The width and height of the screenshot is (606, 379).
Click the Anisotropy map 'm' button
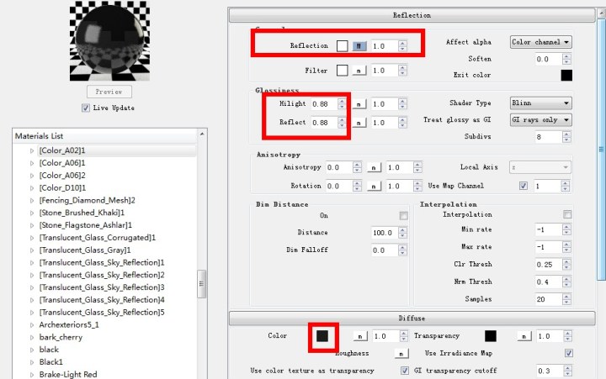click(374, 167)
